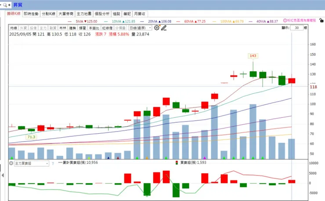Click the display count field showing 30

pyautogui.click(x=296, y=28)
